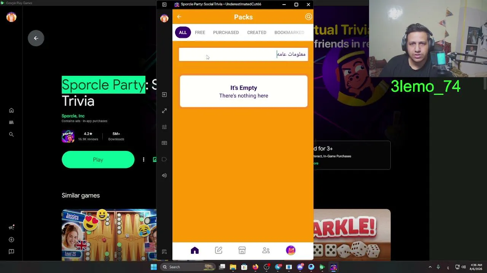Open the profile icon in Packs header
The image size is (487, 273).
[309, 17]
